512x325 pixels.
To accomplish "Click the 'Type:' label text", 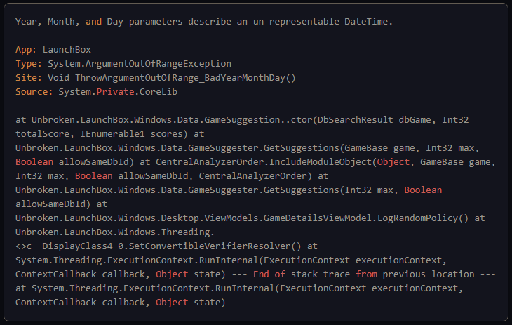I will coord(29,64).
